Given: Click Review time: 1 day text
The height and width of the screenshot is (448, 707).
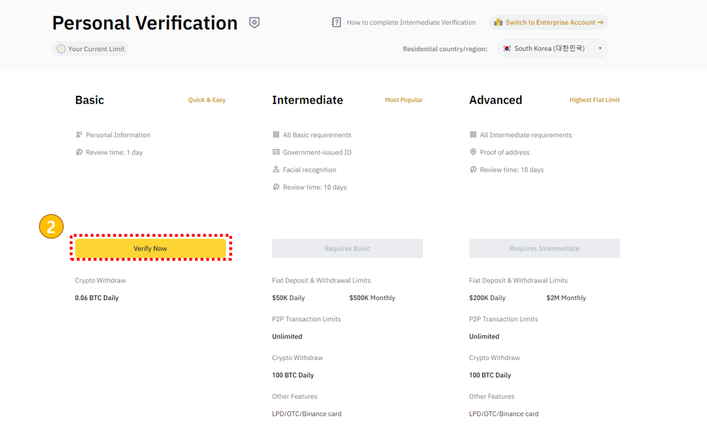Looking at the screenshot, I should click(x=114, y=152).
